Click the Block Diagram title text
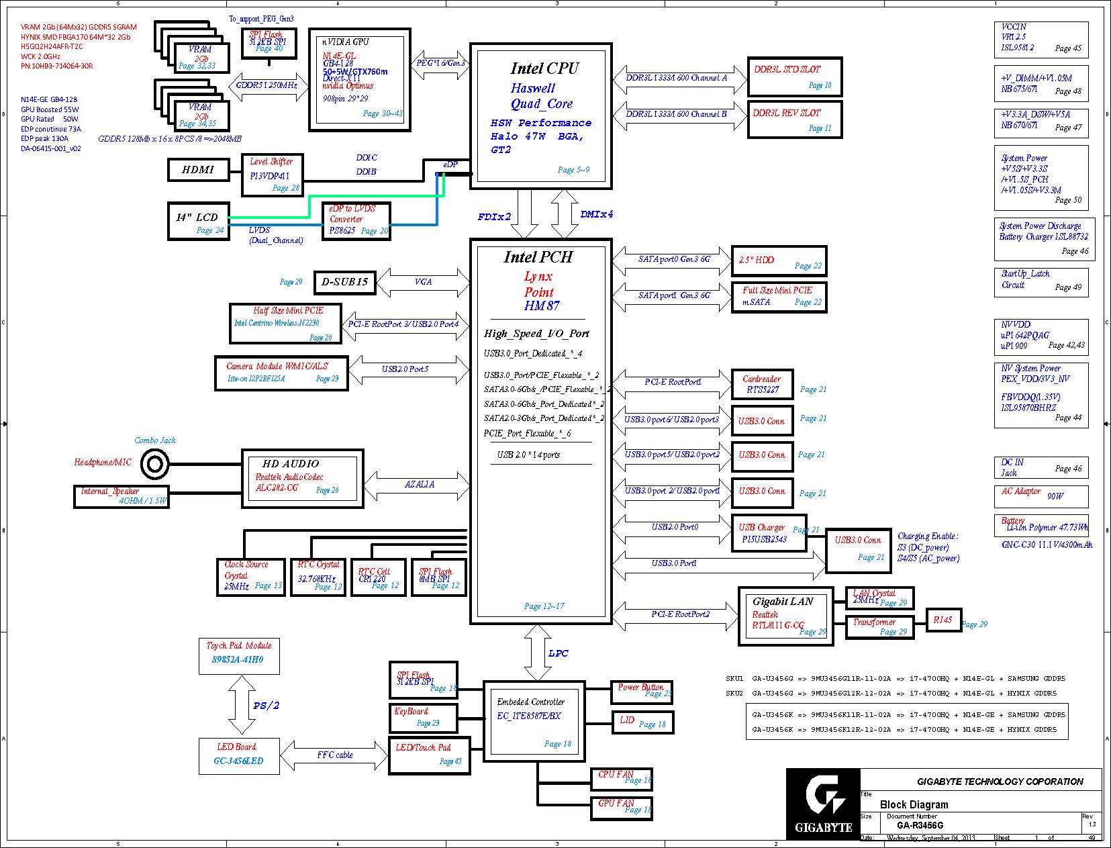Screen dimensions: 1111x848 point(914,804)
